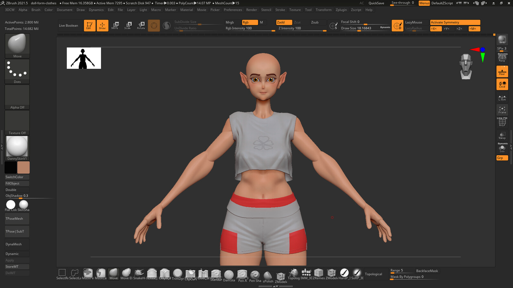This screenshot has height=288, width=513.
Task: Select the Draw mode button
Action: pos(102,26)
